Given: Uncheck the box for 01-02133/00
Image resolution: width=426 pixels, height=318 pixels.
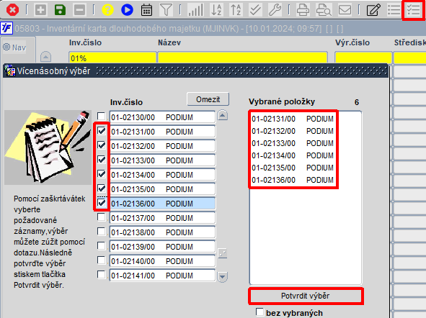Looking at the screenshot, I should (x=102, y=160).
